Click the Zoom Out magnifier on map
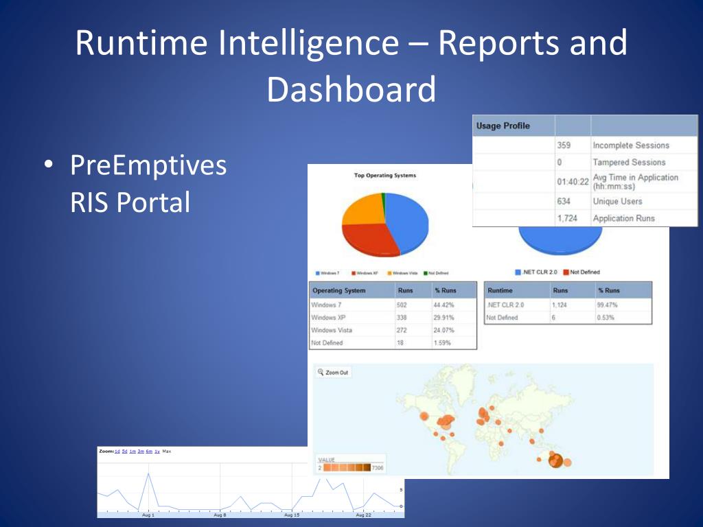 [x=321, y=373]
